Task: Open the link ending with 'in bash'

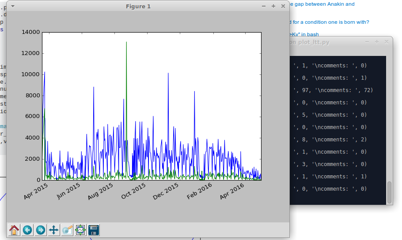Action: click(304, 34)
